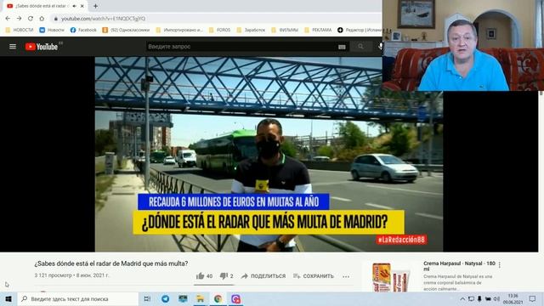Click the video title text below player
Viewport: 544px width, 306px height.
pos(111,263)
